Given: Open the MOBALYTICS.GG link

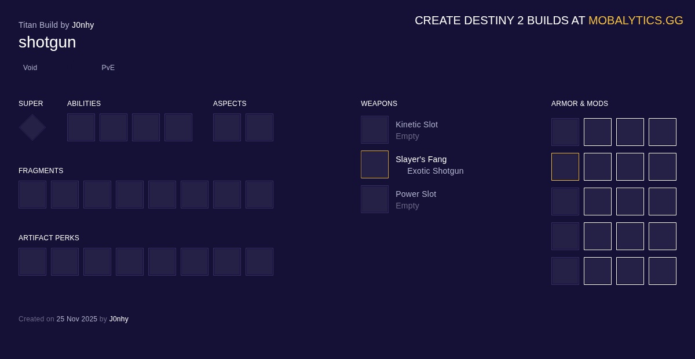Looking at the screenshot, I should coord(635,20).
